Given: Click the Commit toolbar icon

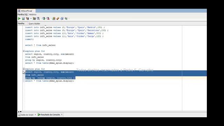Looking at the screenshot, I should [44, 19].
